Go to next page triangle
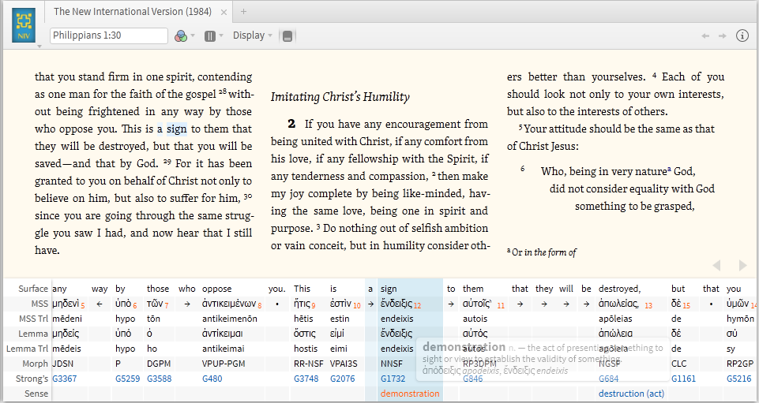The height and width of the screenshot is (403, 759). [x=742, y=265]
